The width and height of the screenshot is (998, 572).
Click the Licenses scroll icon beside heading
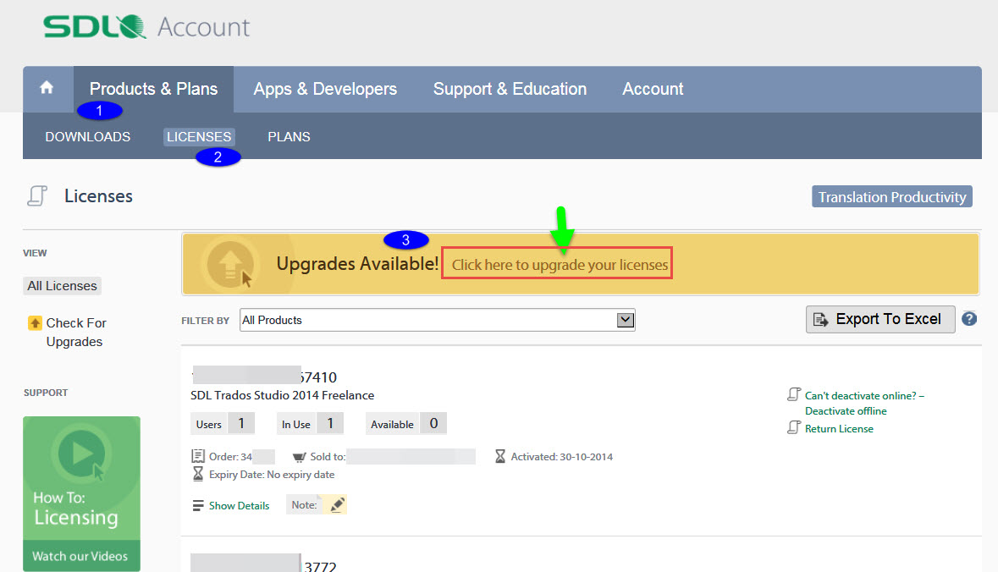[37, 196]
